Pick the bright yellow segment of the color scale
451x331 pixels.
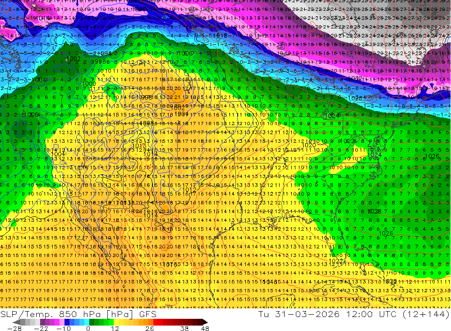point(116,322)
